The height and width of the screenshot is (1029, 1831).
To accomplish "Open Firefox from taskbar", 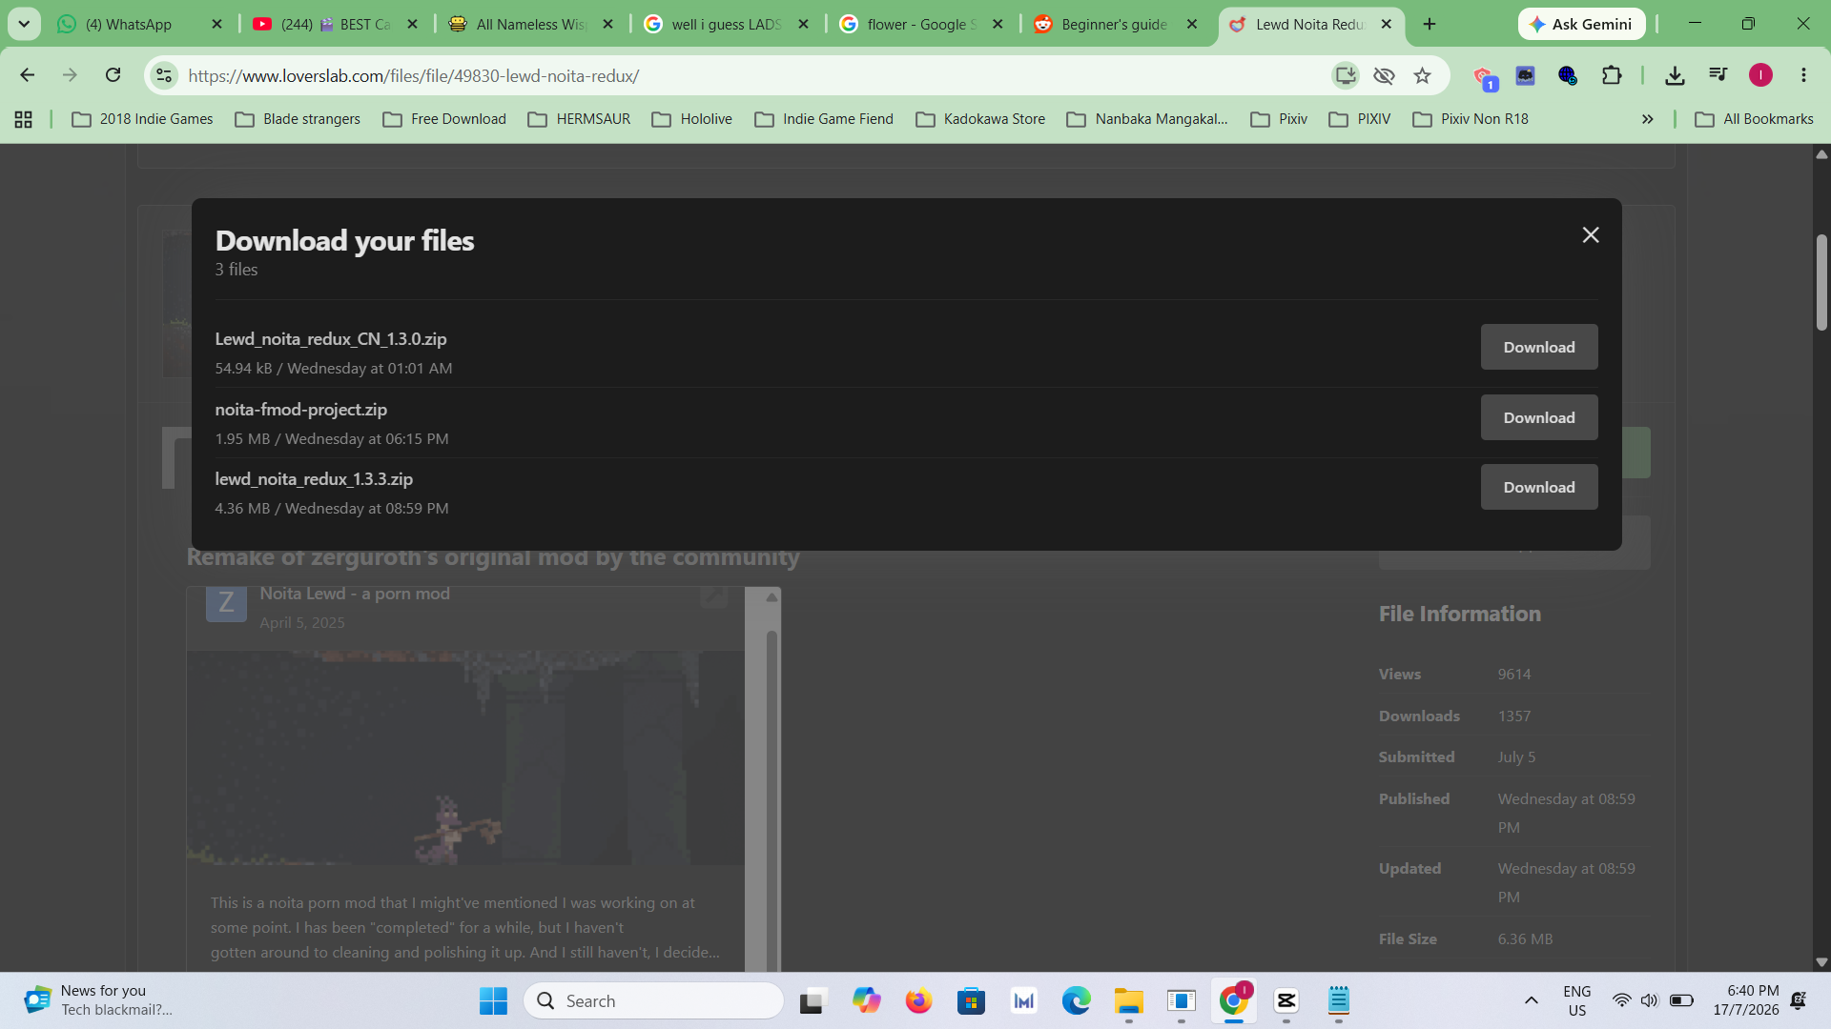I will 918,1000.
